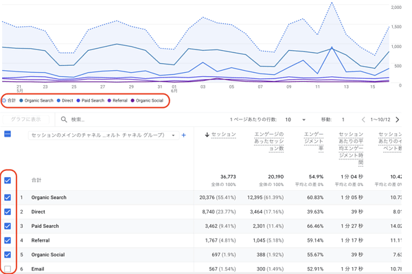Click the 1,767 (4.81%) sessions cell
This screenshot has width=412, height=274.
[220, 240]
